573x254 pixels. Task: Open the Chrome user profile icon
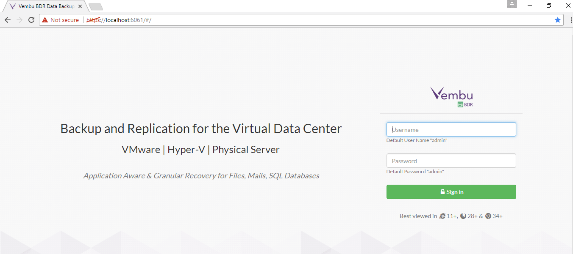tap(512, 4)
